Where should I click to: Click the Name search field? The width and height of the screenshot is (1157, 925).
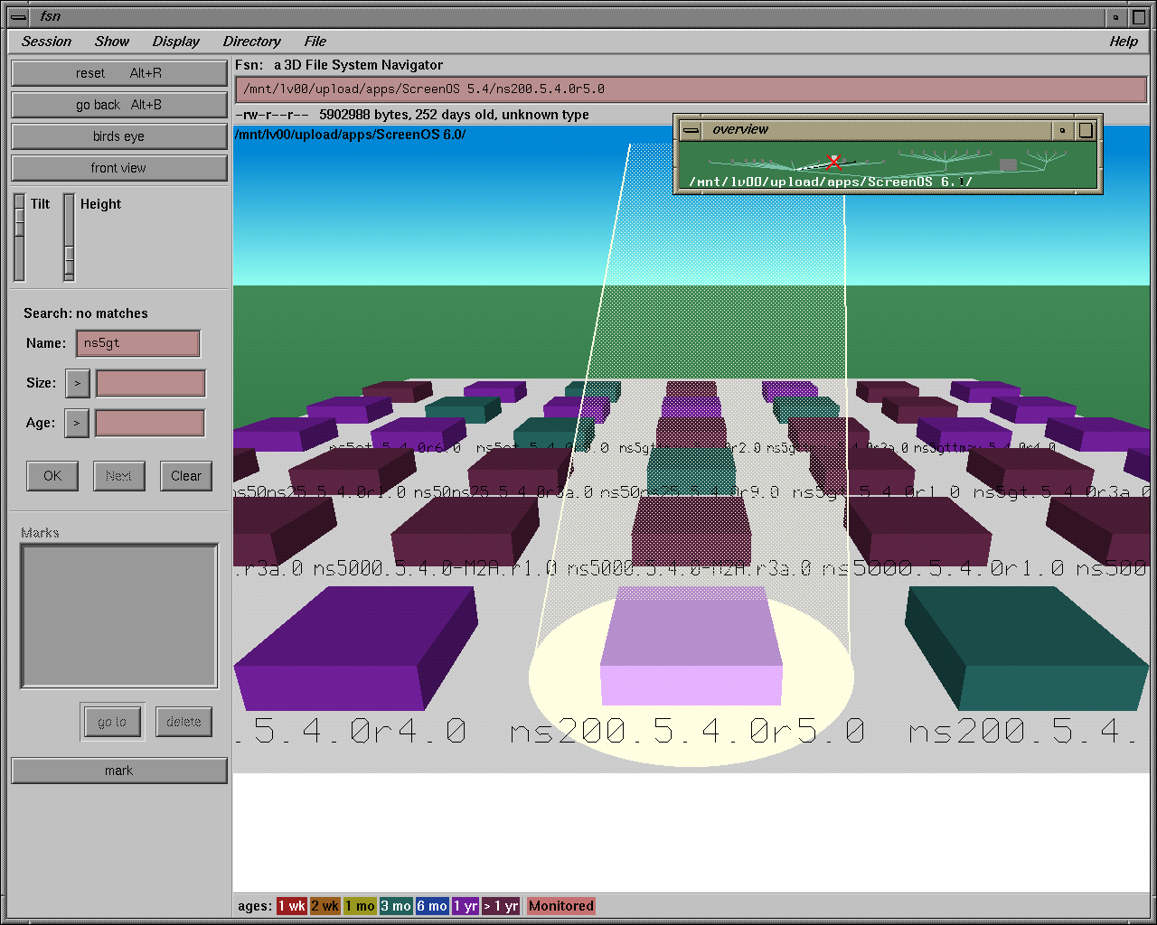(x=139, y=343)
